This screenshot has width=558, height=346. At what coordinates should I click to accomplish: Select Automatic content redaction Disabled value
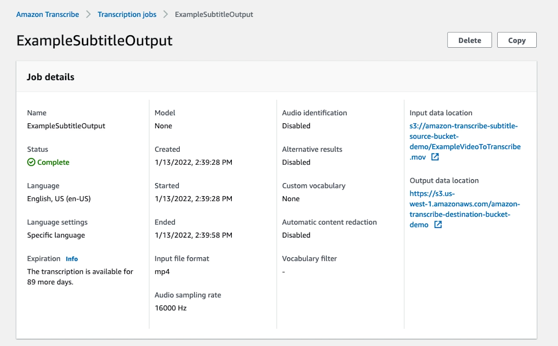pyautogui.click(x=296, y=235)
